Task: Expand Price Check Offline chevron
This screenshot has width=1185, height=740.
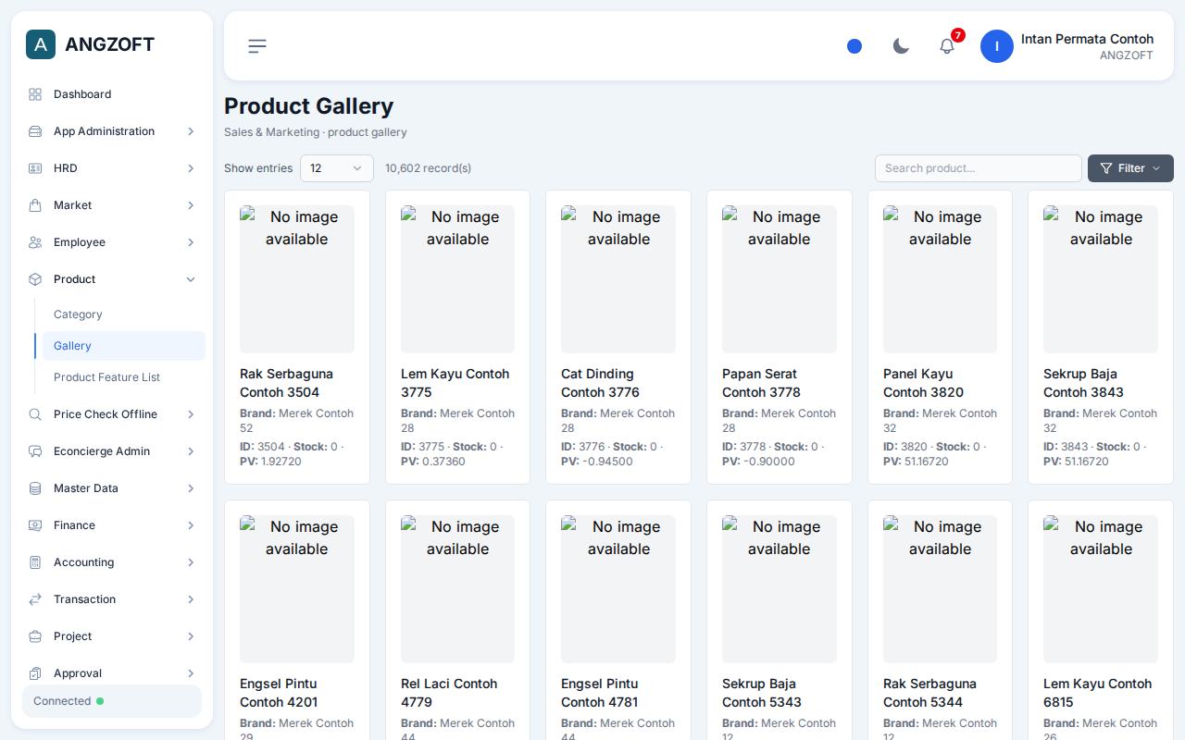Action: point(191,414)
